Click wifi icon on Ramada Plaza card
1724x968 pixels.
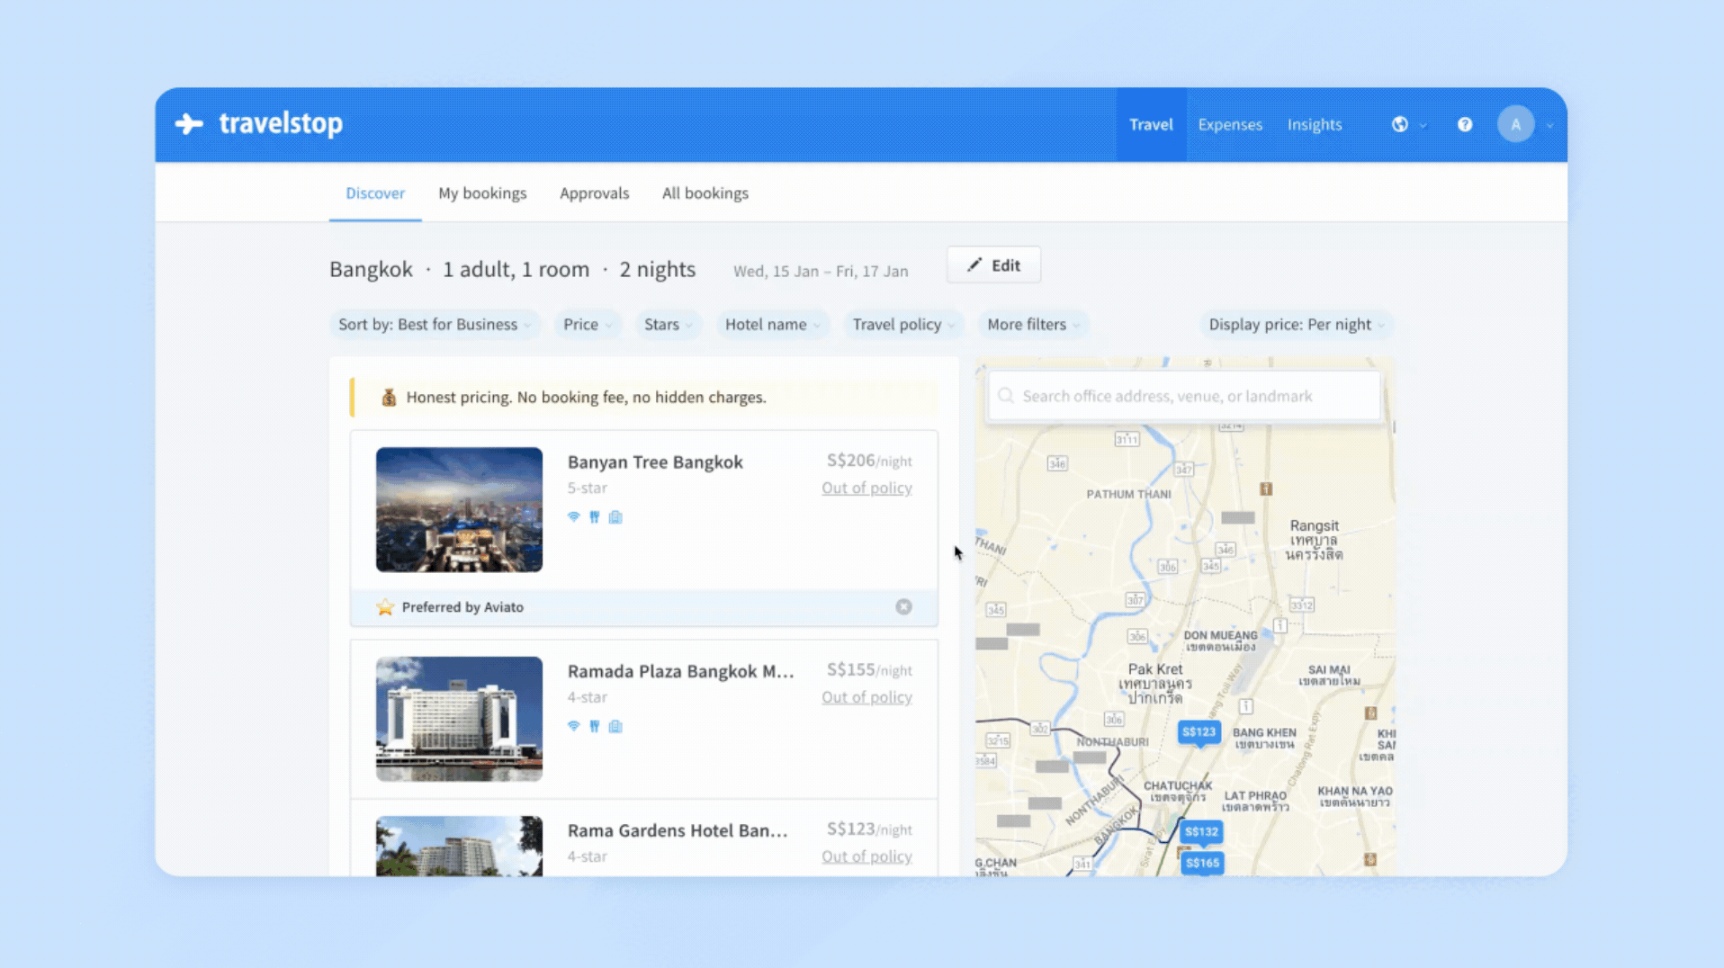pos(573,726)
